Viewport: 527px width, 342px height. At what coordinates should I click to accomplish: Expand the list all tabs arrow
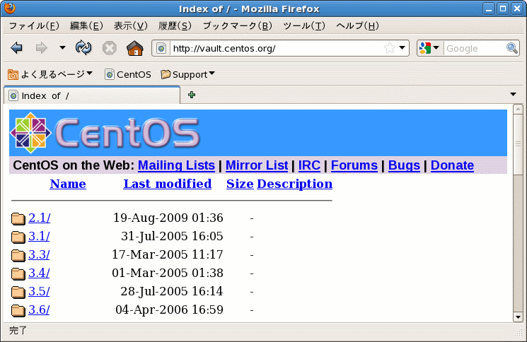click(513, 95)
